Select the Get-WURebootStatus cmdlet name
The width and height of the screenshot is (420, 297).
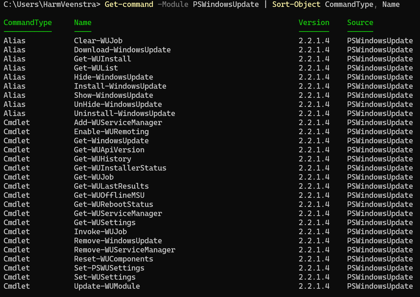113,204
